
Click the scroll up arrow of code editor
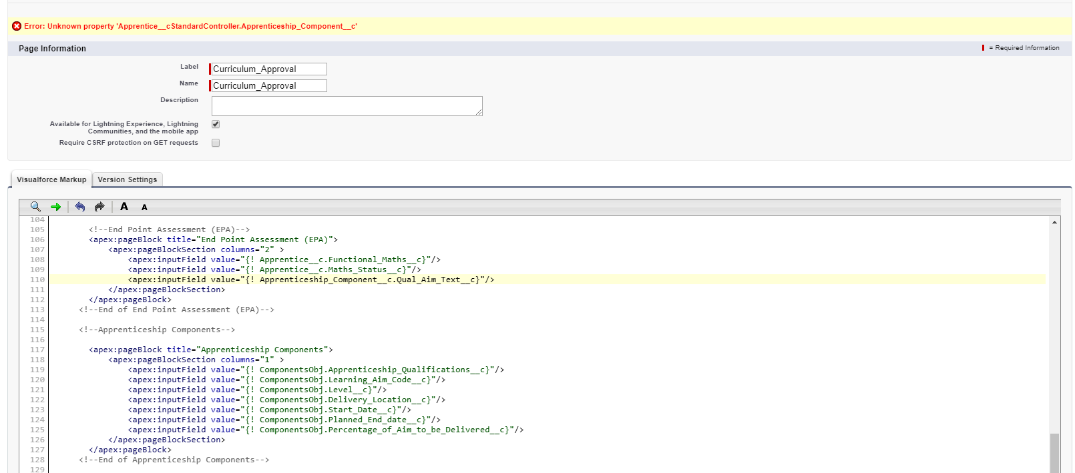[1054, 222]
